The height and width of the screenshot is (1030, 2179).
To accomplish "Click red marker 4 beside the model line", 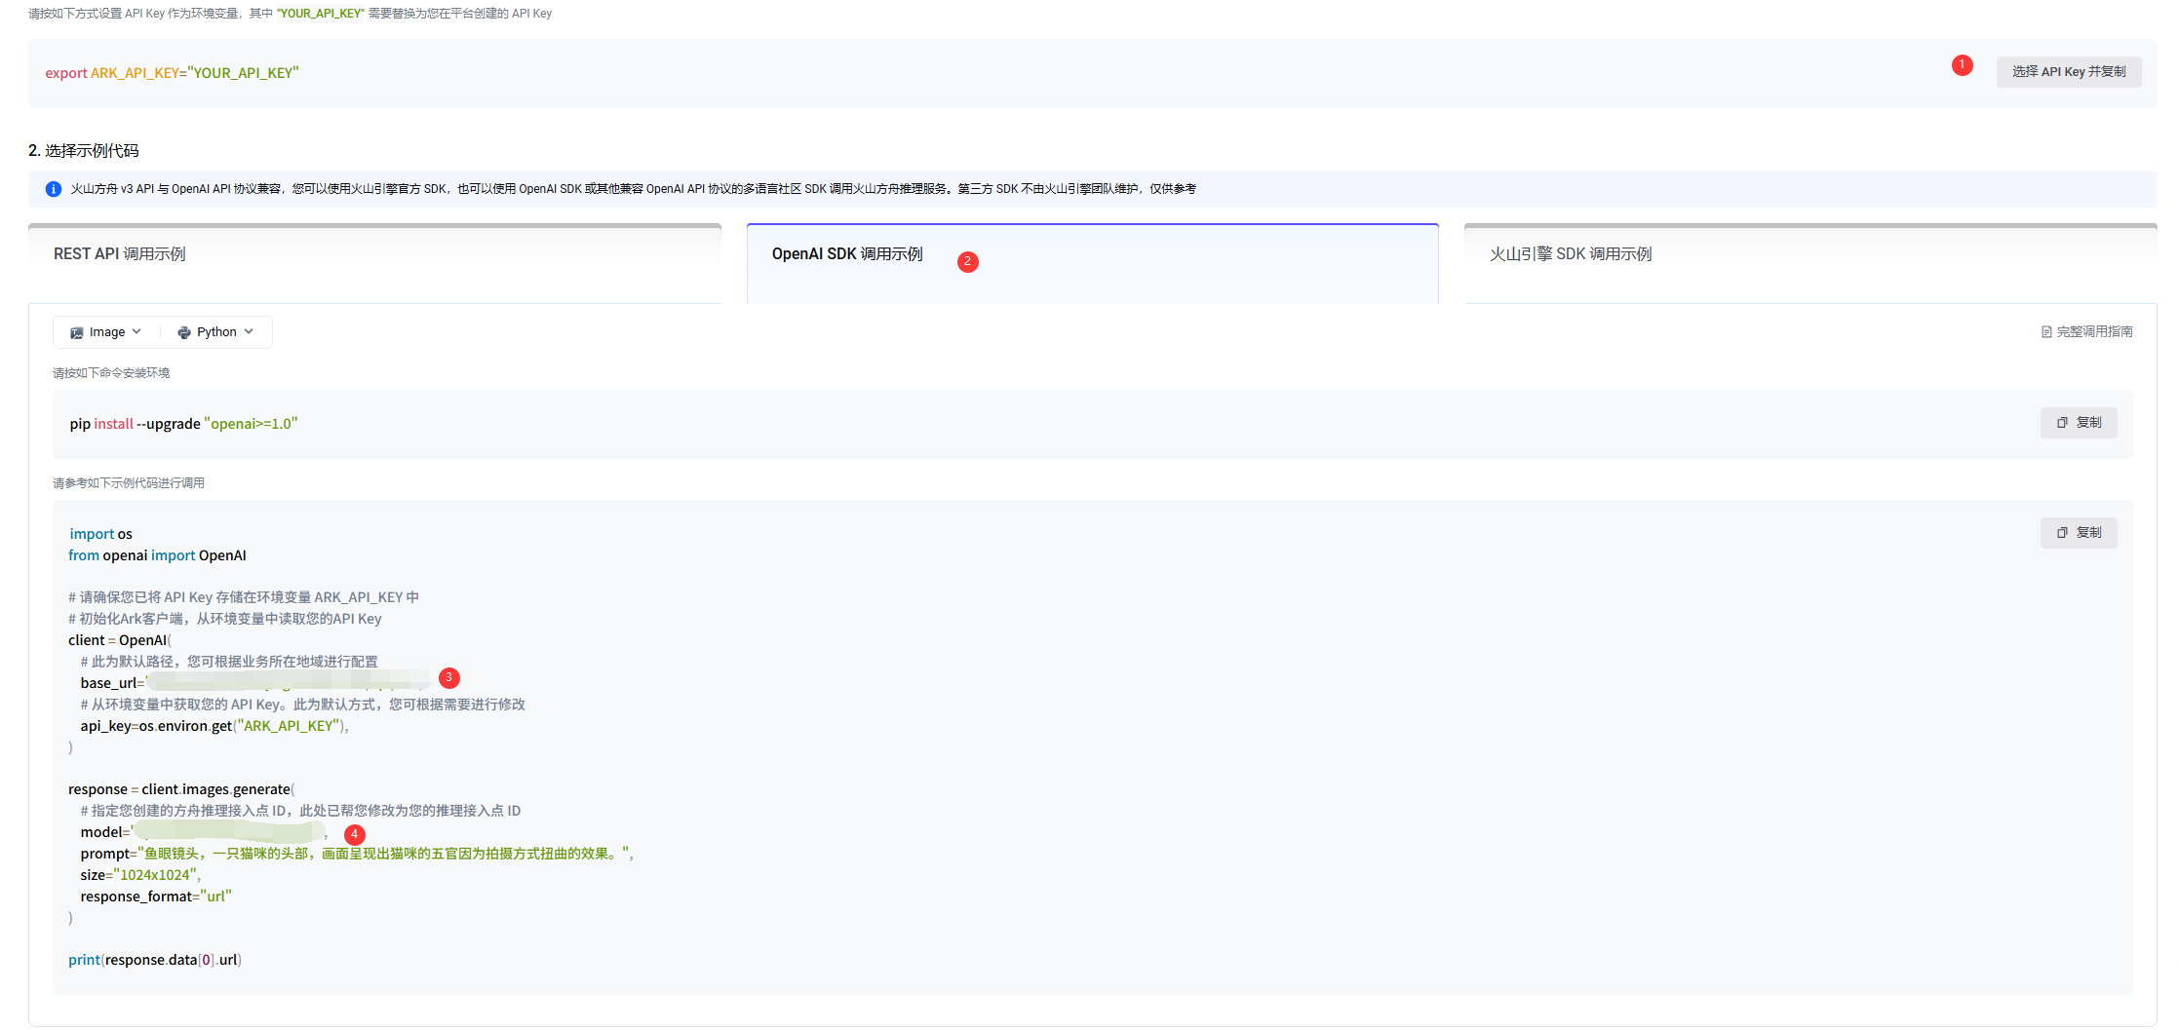I will 355,835.
